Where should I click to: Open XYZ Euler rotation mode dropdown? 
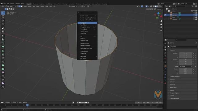[186, 67]
